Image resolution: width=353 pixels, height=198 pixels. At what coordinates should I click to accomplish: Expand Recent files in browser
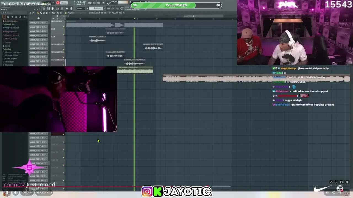9,24
